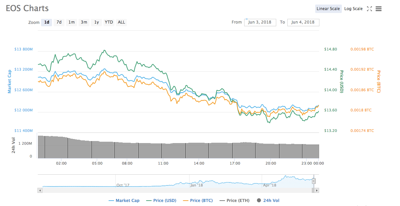Show ALL historical data range
This screenshot has width=400, height=206.
121,22
